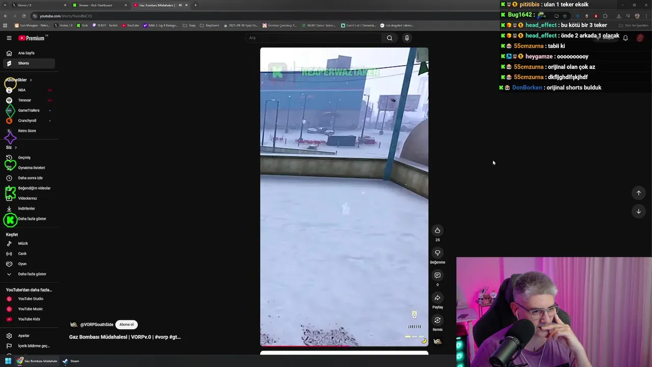Open Windows Start menu
The image size is (652, 367).
pyautogui.click(x=8, y=361)
